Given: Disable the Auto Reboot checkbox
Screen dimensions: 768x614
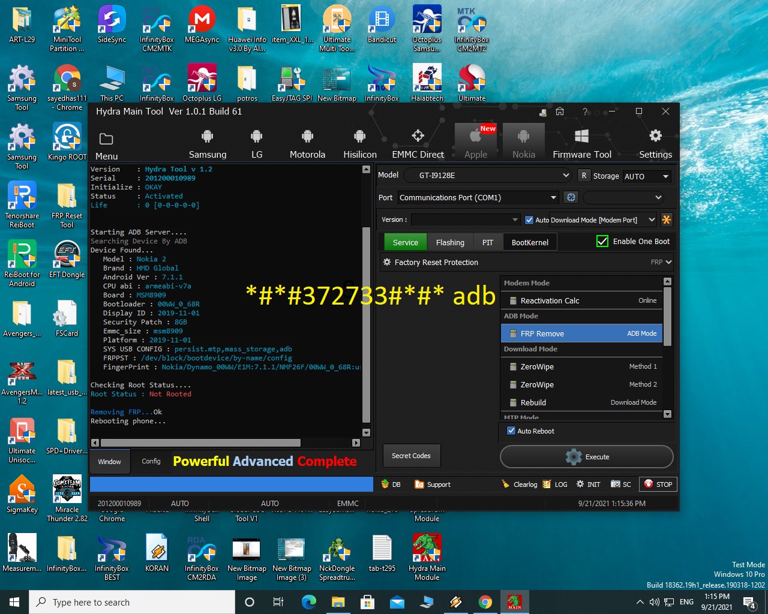Looking at the screenshot, I should 511,431.
